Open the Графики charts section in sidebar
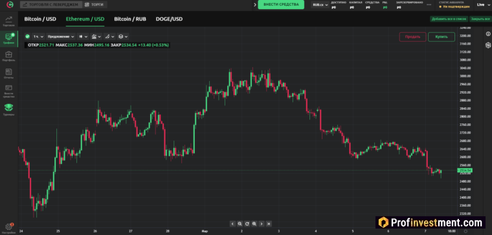Viewport: 492px width, 235px height. 9,39
